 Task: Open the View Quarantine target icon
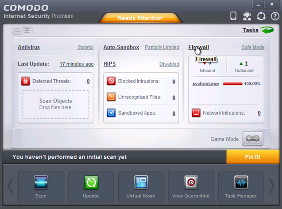click(191, 182)
